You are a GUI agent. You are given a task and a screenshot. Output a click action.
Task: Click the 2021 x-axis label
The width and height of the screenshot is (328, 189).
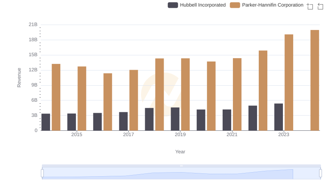point(232,134)
